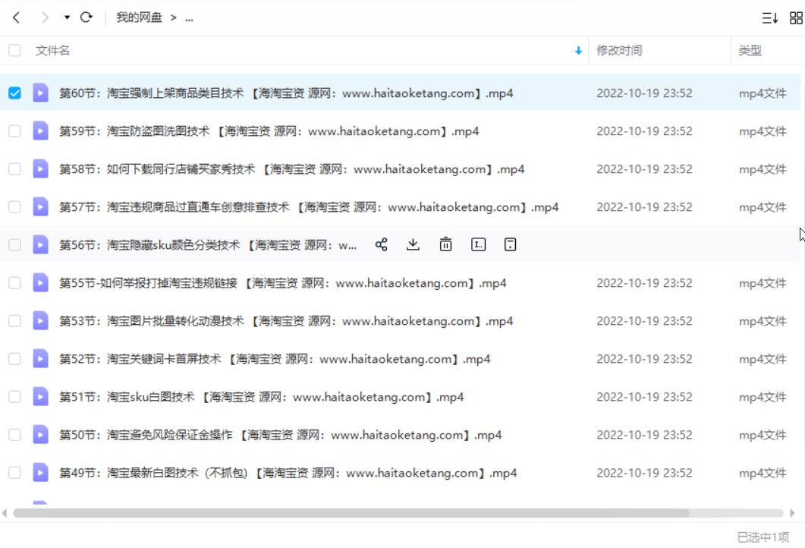Screen dimensions: 805x548
Task: Select file 第56节：淘宝隐藏sku颜色分类技术
Action: pyautogui.click(x=208, y=245)
